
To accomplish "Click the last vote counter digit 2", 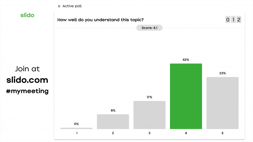I will point(239,20).
